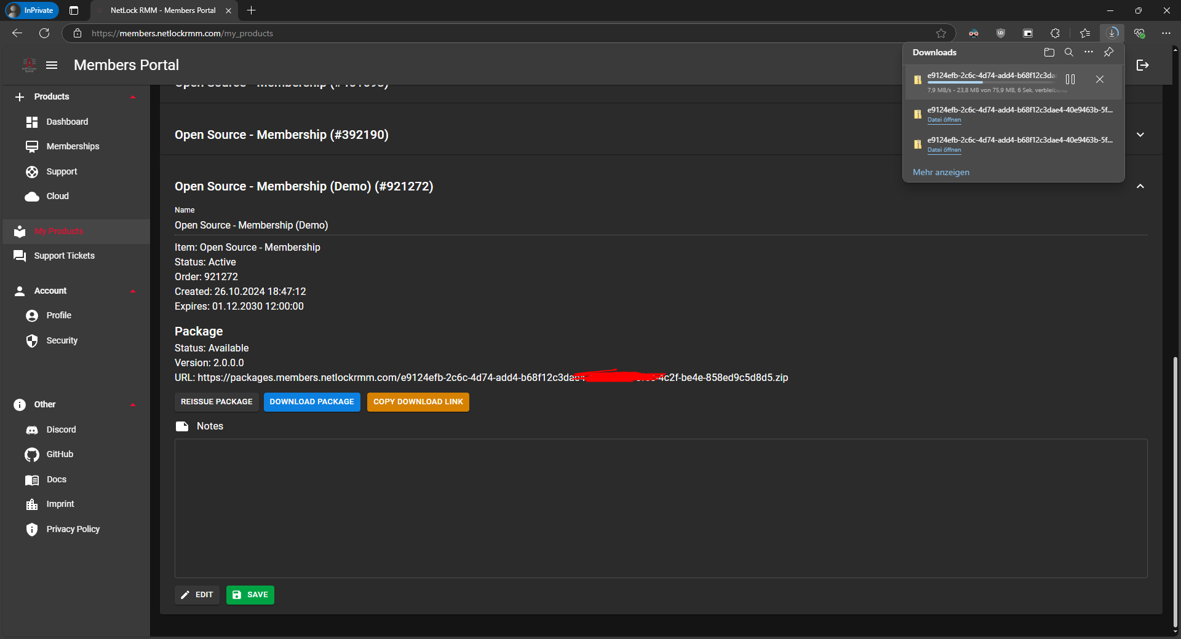The width and height of the screenshot is (1181, 639).
Task: Save the notes
Action: pos(250,595)
